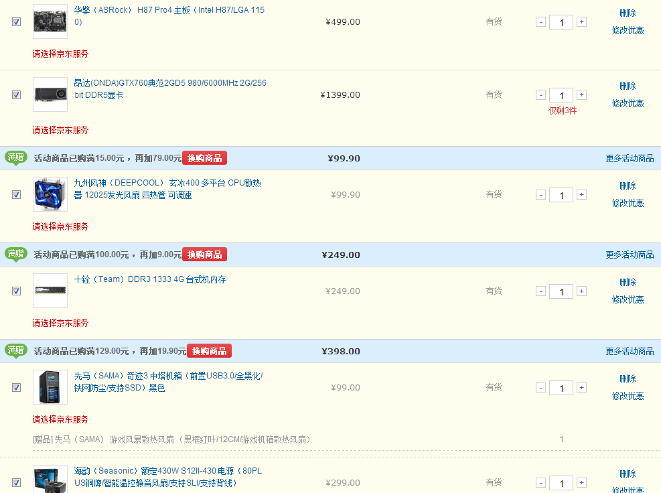Click 修改优惠 for DEEPCOOL cooler

point(628,203)
